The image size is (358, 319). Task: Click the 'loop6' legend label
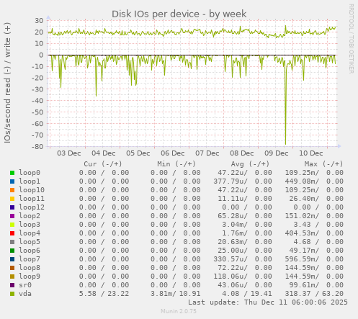pos(30,251)
